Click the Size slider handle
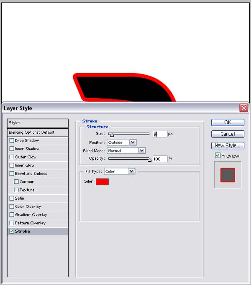Viewport: 251px width, 285px height. [x=112, y=135]
